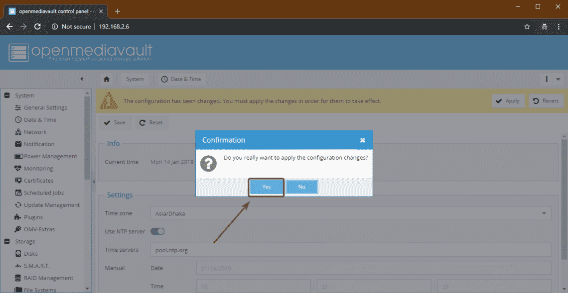Click the Revert button
This screenshot has width=568, height=293.
546,101
